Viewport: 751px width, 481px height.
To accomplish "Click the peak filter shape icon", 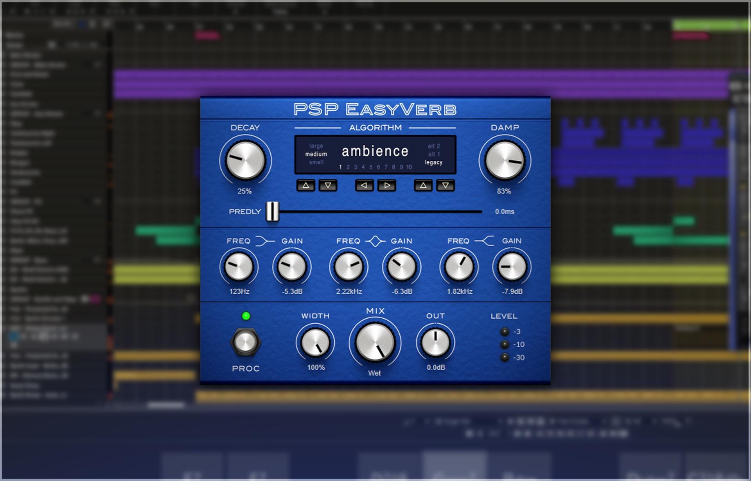I will [375, 241].
